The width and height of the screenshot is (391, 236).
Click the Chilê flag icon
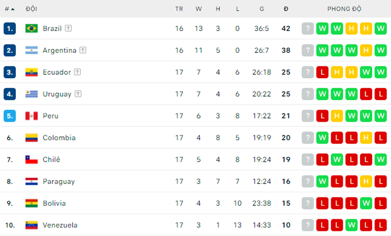pyautogui.click(x=31, y=159)
